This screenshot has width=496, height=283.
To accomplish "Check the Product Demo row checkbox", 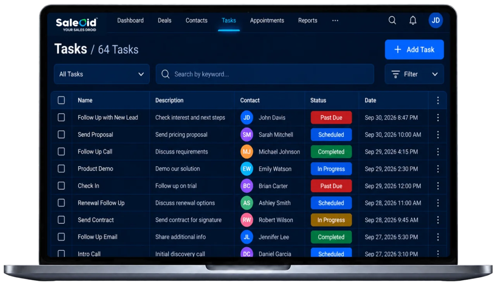I will [x=61, y=169].
